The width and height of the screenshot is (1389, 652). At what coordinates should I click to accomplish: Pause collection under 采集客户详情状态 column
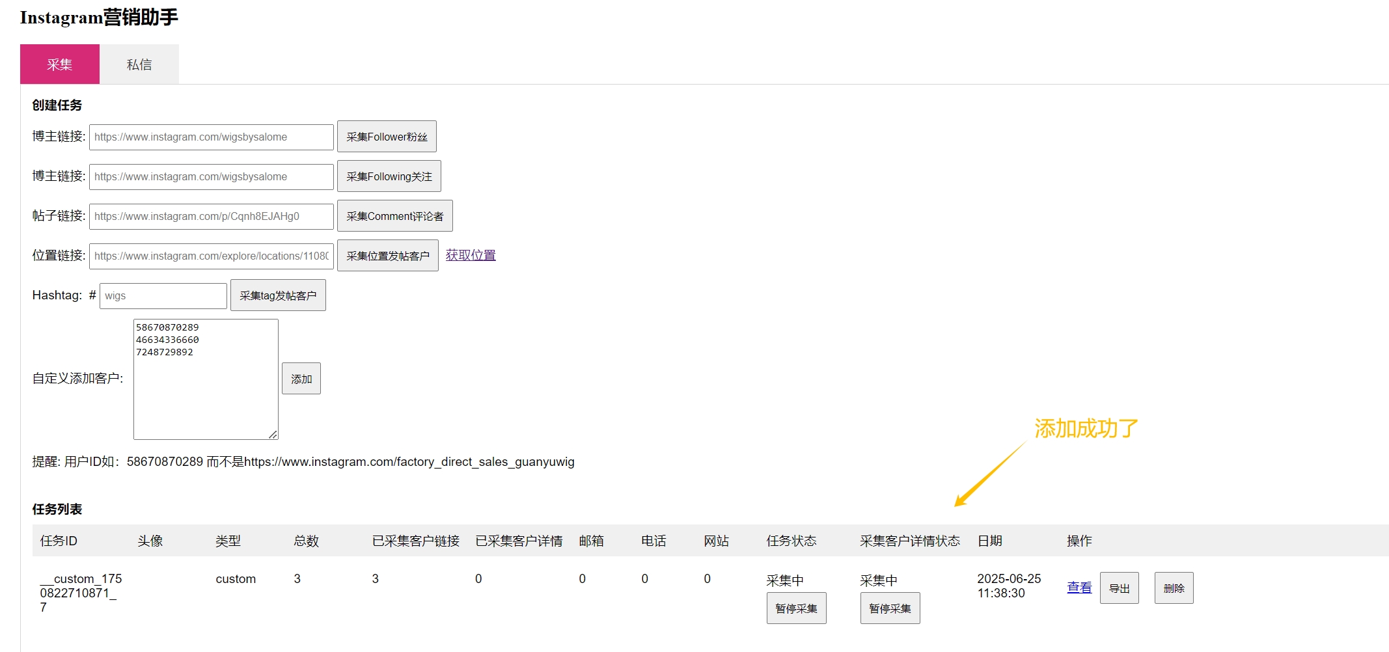click(x=890, y=608)
